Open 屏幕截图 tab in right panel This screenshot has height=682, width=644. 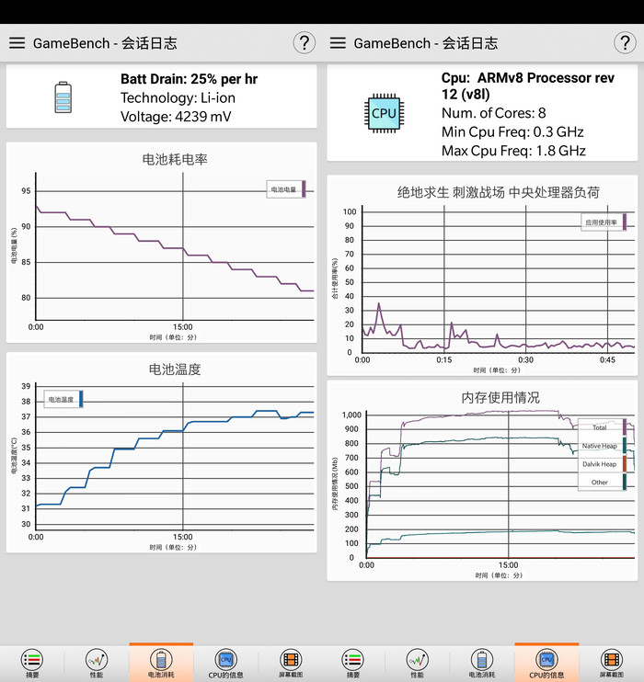(611, 663)
